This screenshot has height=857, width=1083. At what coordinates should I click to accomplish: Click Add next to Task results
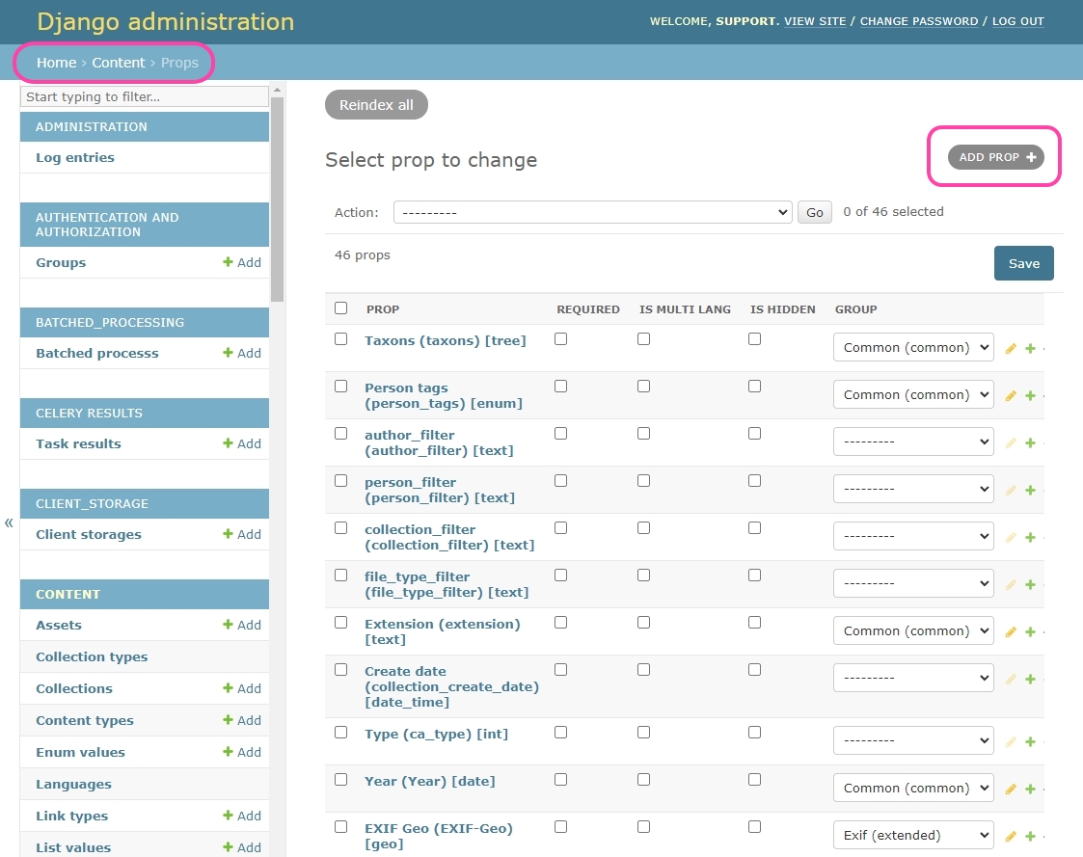coord(242,443)
